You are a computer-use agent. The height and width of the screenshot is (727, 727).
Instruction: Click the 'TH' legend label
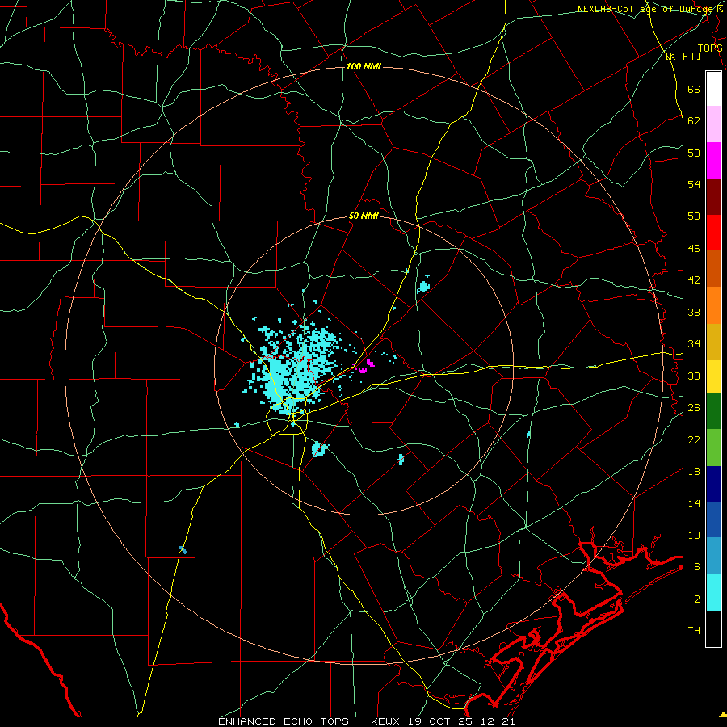click(x=694, y=631)
